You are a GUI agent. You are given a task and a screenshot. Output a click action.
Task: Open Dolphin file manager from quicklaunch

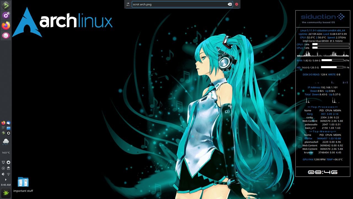[x=9, y=128]
